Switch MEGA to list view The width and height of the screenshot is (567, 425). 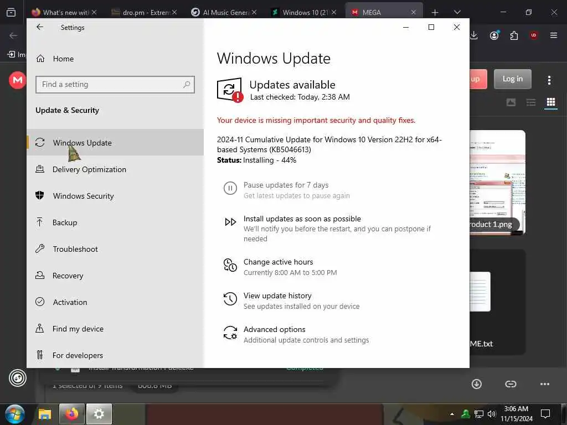[531, 102]
